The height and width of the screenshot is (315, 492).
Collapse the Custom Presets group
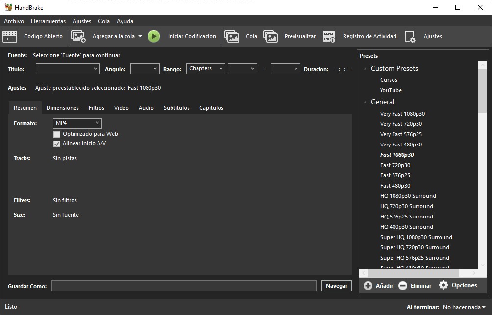coord(365,69)
